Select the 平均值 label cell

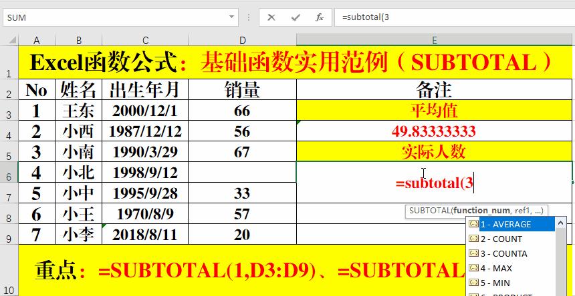tap(434, 110)
